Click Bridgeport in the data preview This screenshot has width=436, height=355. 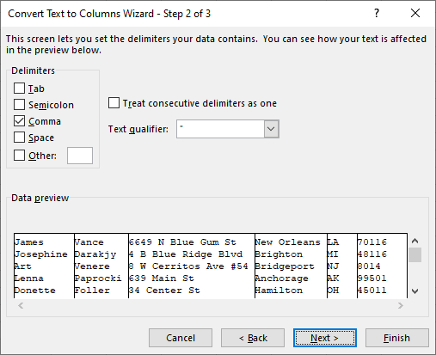(285, 266)
